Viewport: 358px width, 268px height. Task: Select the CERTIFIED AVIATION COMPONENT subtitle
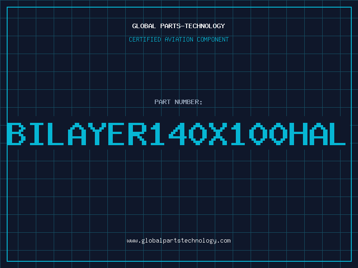[x=179, y=39]
